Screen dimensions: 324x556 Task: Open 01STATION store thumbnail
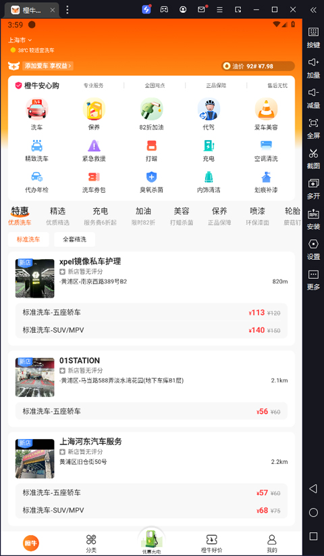pos(35,377)
